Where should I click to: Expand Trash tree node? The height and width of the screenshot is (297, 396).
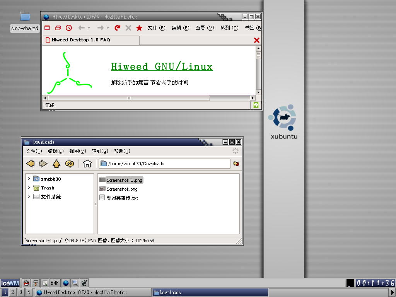coord(29,188)
